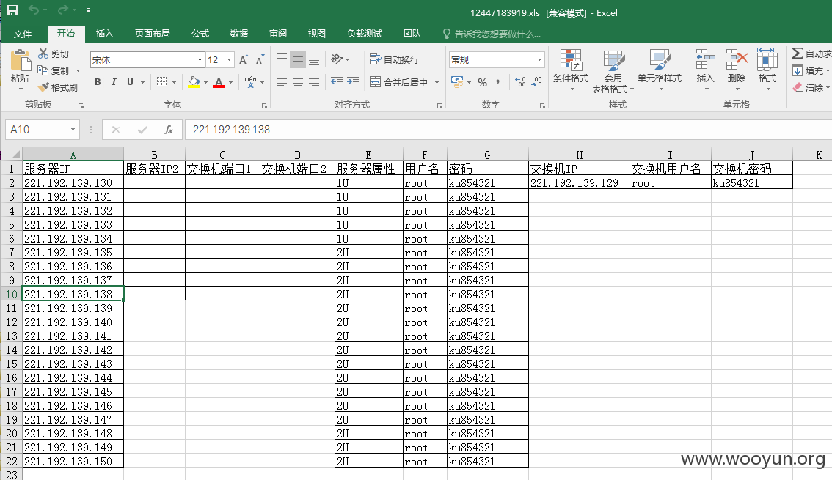This screenshot has height=480, width=832.
Task: Increase font size with larger A icon
Action: click(x=243, y=60)
